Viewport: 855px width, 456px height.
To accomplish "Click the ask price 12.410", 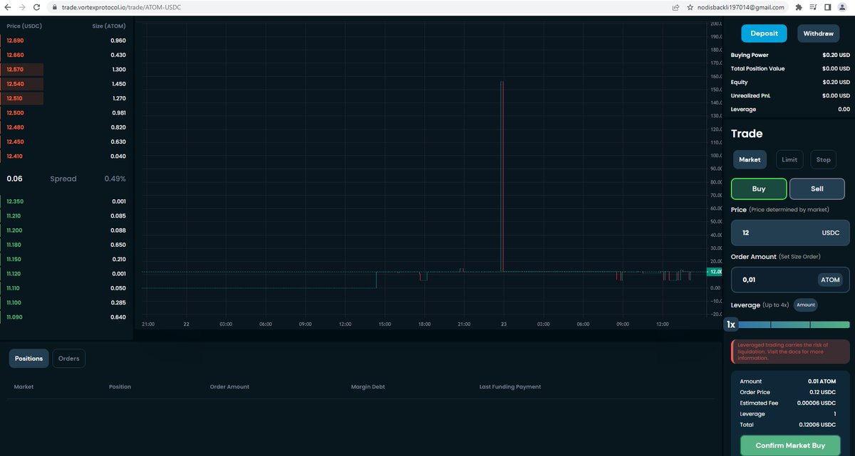I will [15, 156].
